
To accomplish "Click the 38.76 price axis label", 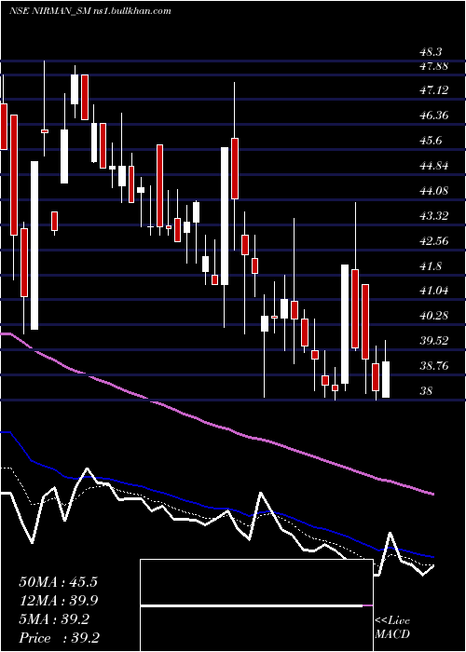I will tap(433, 366).
